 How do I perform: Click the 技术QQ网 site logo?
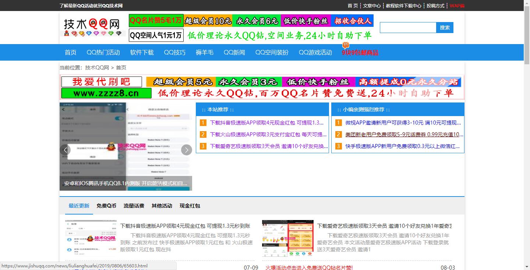(92, 27)
